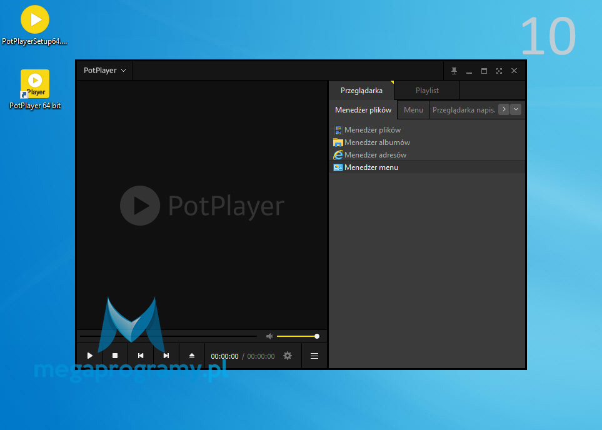Select the Menedżer plików sub-tab
The height and width of the screenshot is (430, 602).
tap(363, 110)
